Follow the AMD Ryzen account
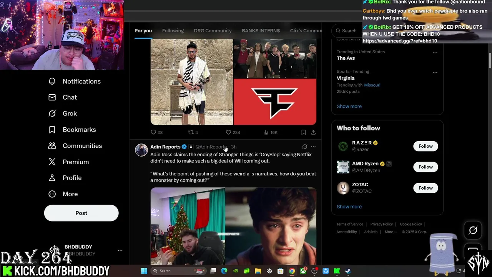The height and width of the screenshot is (277, 492). tap(426, 167)
